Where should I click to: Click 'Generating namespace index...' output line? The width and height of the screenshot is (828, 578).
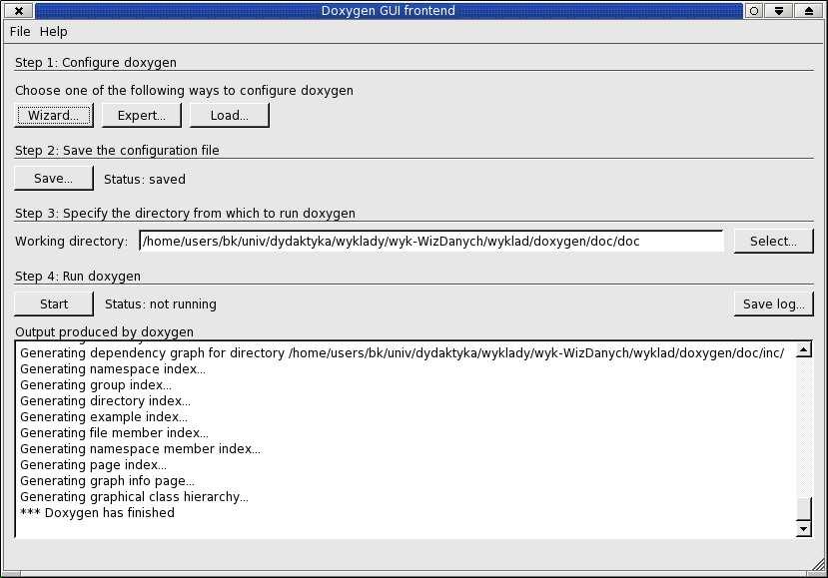pos(113,369)
